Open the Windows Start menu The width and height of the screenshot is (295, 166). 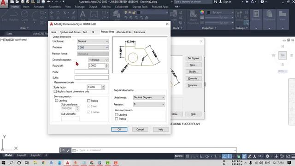point(3,163)
